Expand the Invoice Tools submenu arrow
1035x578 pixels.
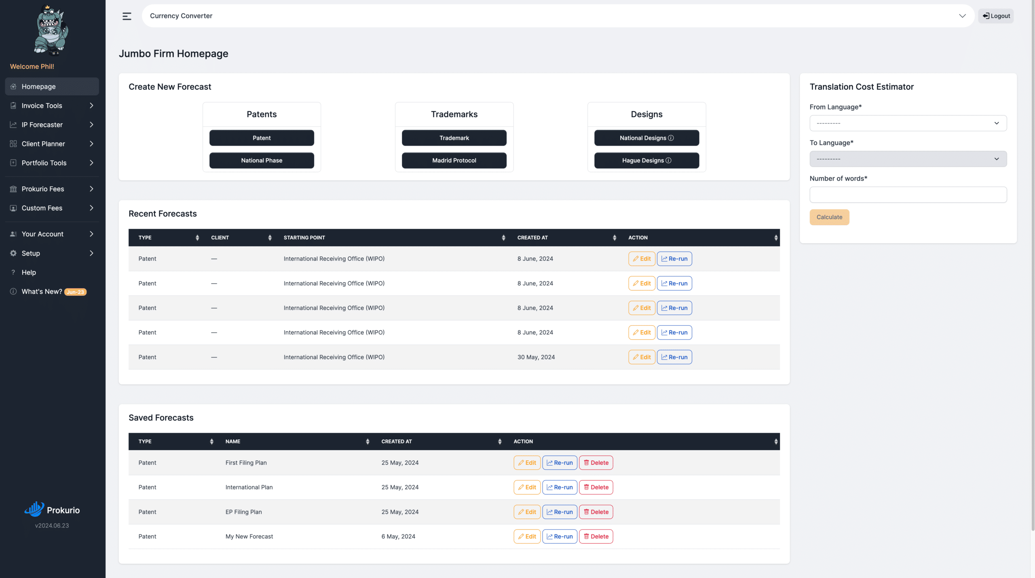point(91,105)
